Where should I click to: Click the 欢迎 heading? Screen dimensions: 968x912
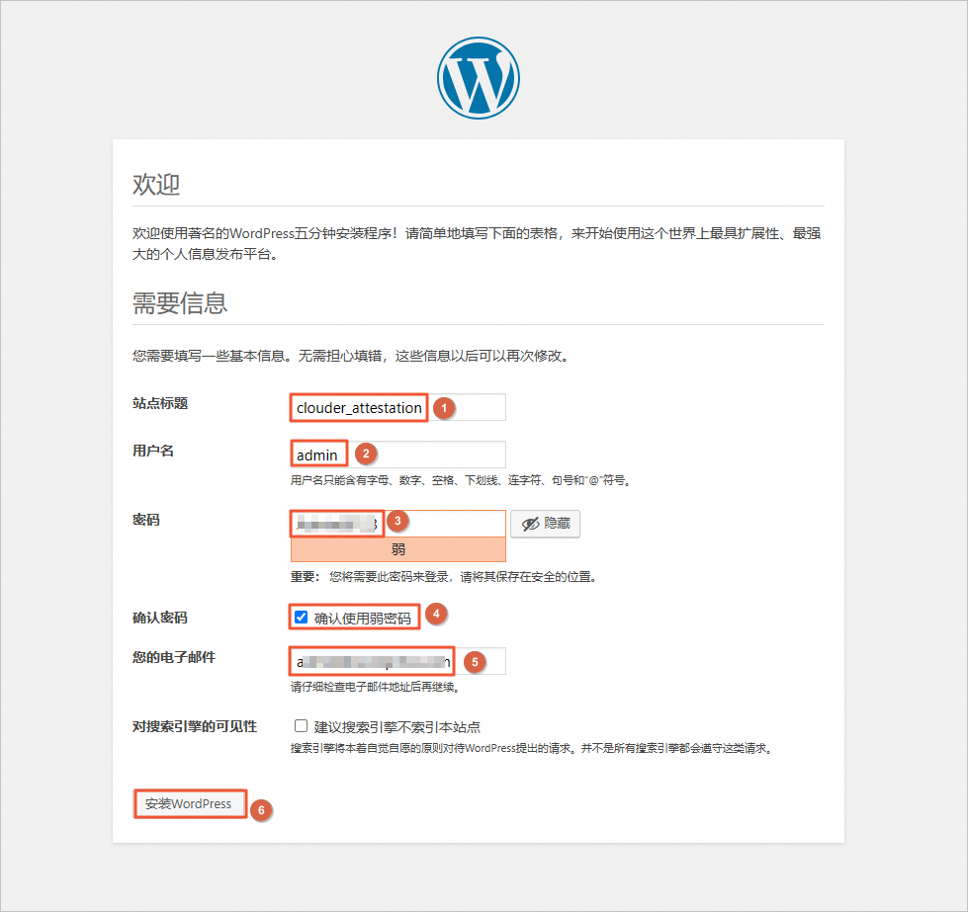coord(156,185)
